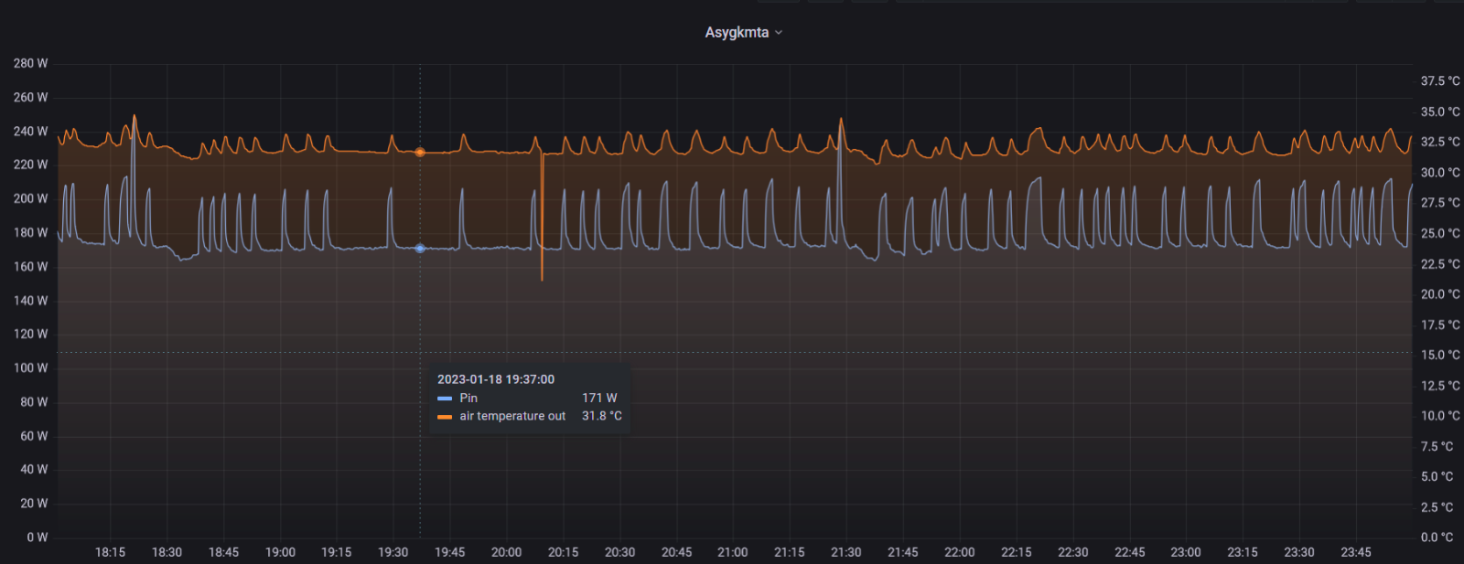Click the 280 W axis label
This screenshot has height=564, width=1464.
click(30, 63)
